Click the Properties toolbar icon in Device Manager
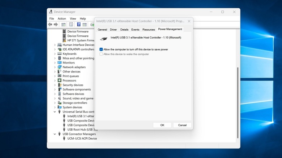 71,25
